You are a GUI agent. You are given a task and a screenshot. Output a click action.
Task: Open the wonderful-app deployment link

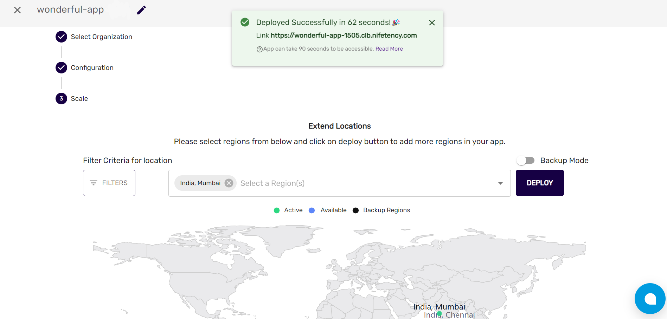344,35
